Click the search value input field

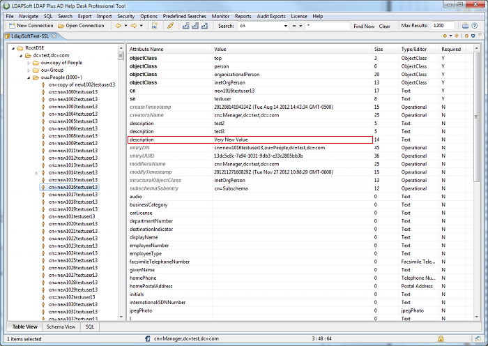point(328,26)
